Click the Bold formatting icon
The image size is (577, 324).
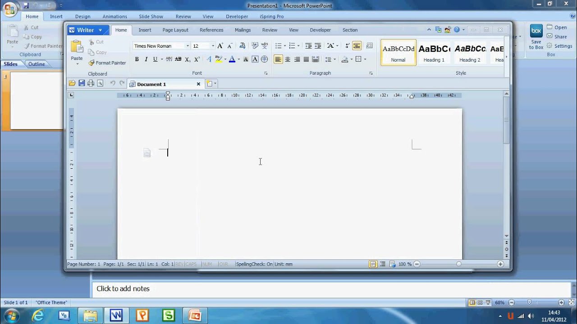(137, 59)
